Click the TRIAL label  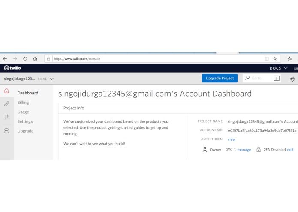[x=42, y=79]
